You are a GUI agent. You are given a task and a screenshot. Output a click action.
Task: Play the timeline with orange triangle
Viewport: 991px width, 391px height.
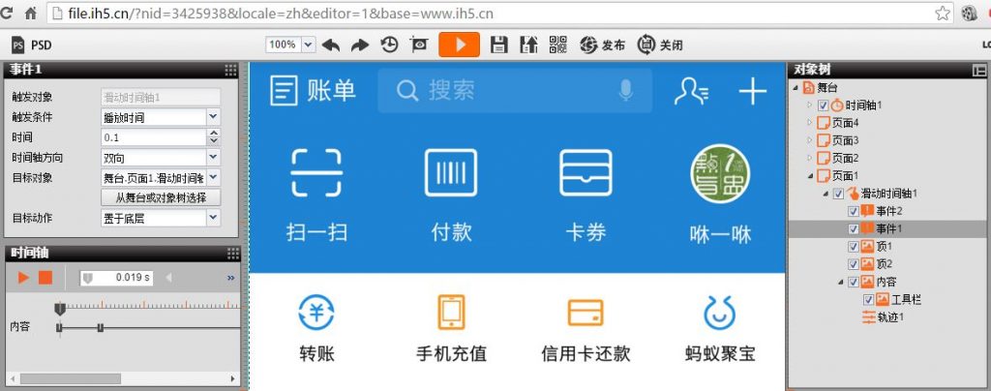click(23, 278)
